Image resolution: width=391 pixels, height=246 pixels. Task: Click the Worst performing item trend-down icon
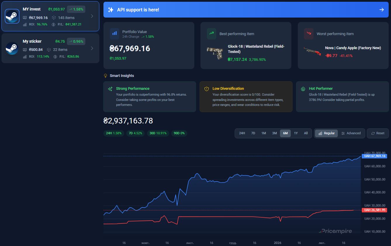(309, 34)
